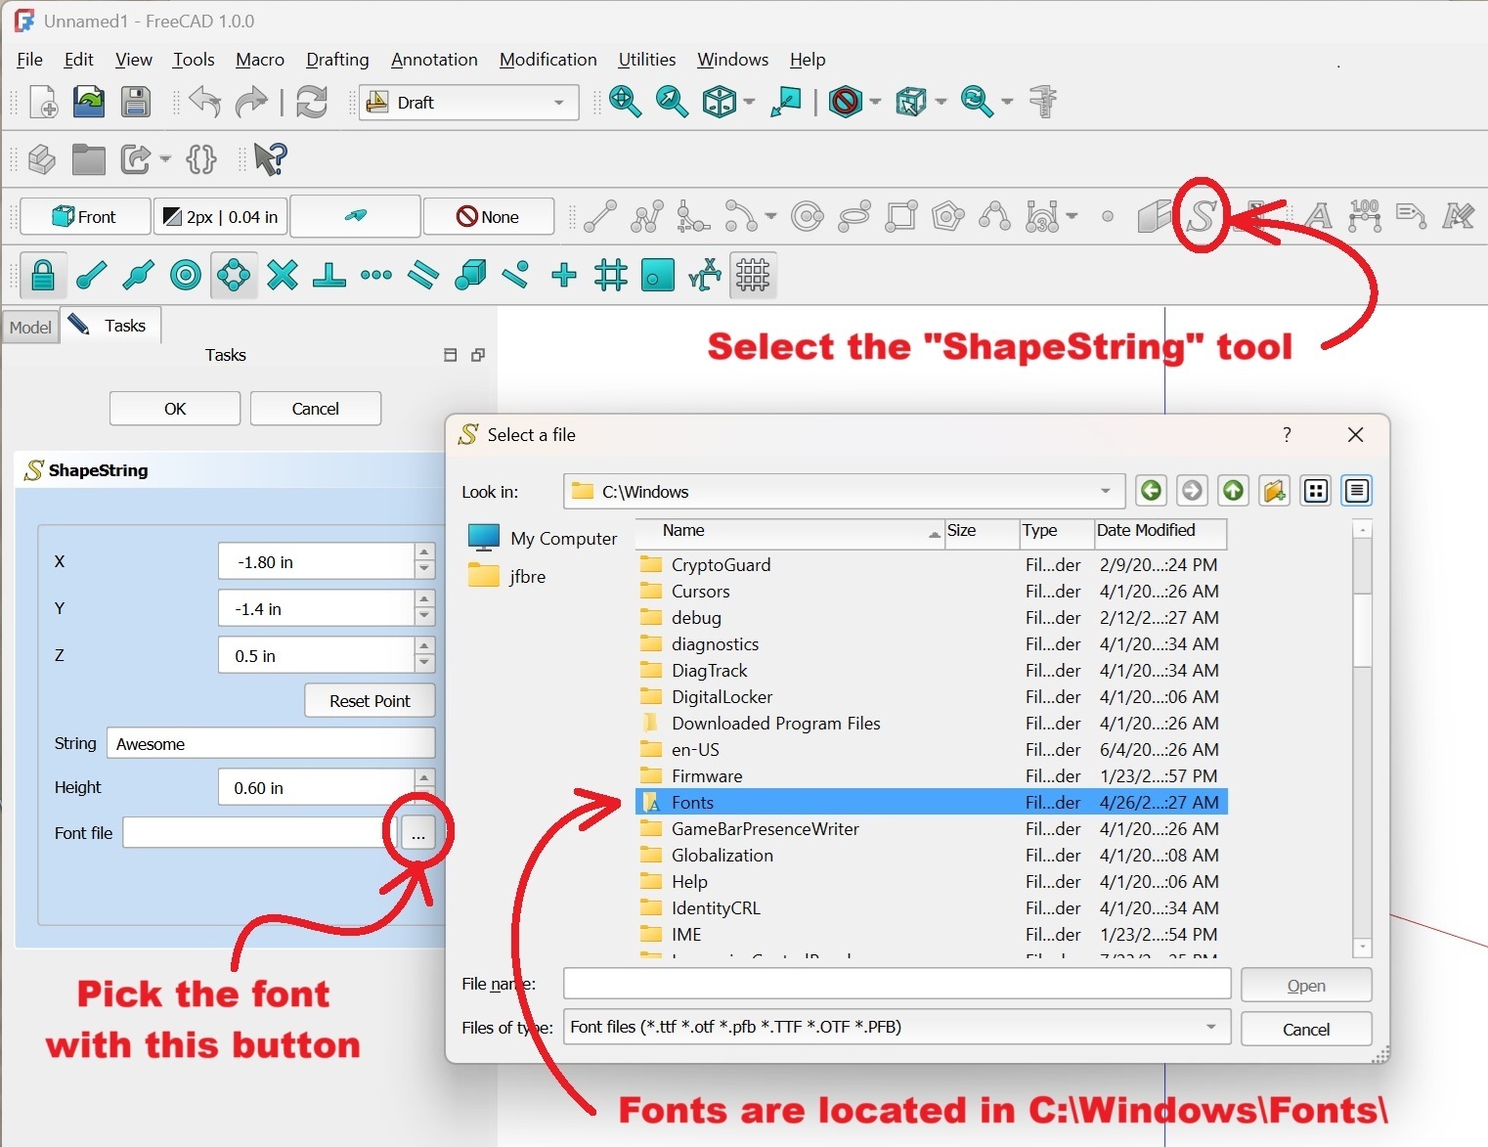Toggle snap to midpoint
Viewport: 1488px width, 1147px height.
[138, 276]
